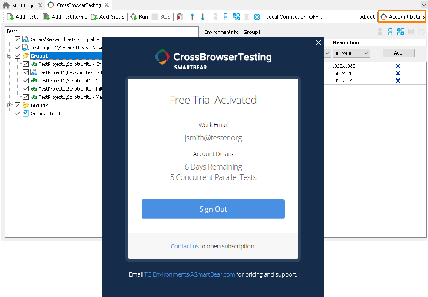
Task: Click the greyed double-checkmark icon in the Environments panel
Action: click(x=380, y=32)
